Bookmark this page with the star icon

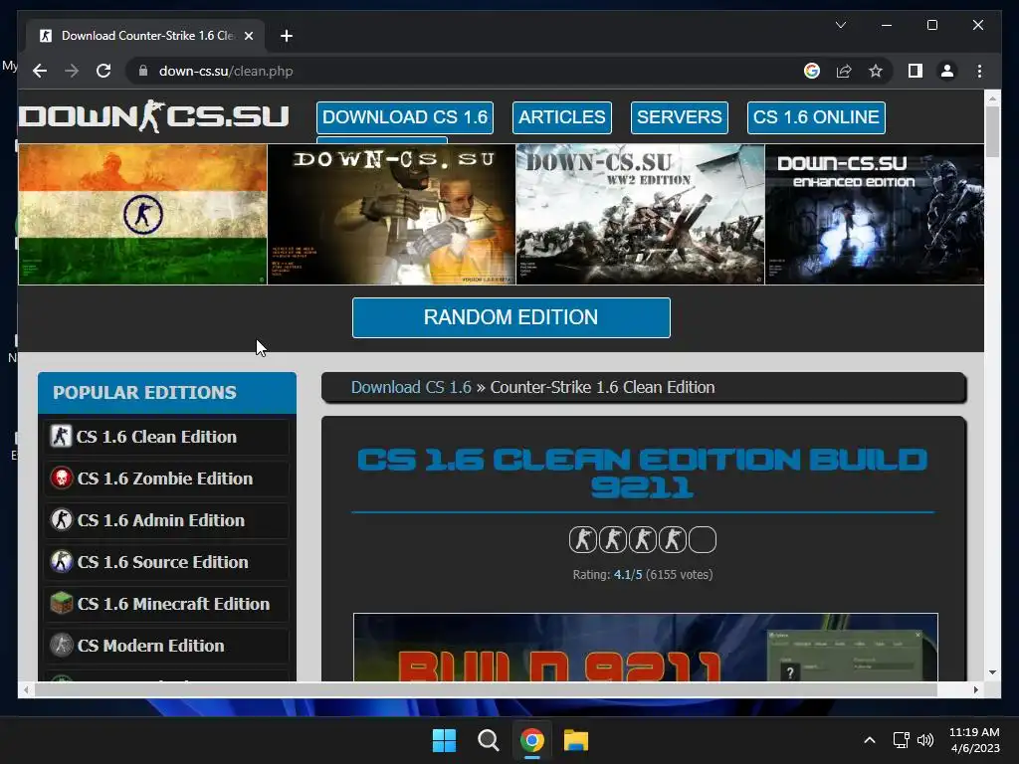pos(876,71)
